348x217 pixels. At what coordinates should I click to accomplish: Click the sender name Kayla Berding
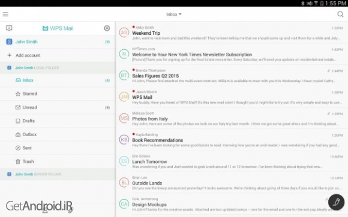[x=147, y=134]
